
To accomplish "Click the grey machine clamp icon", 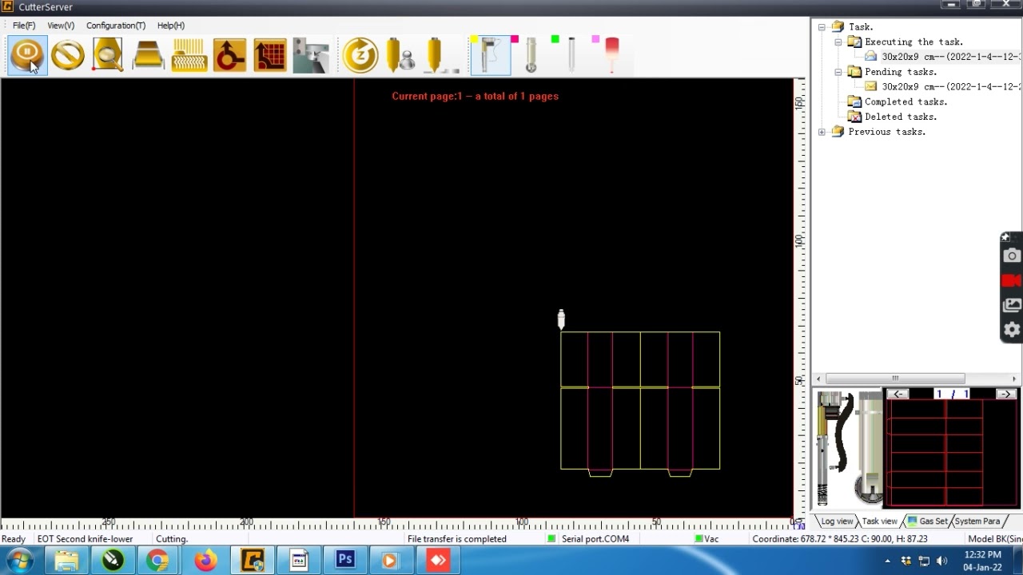I will click(311, 55).
